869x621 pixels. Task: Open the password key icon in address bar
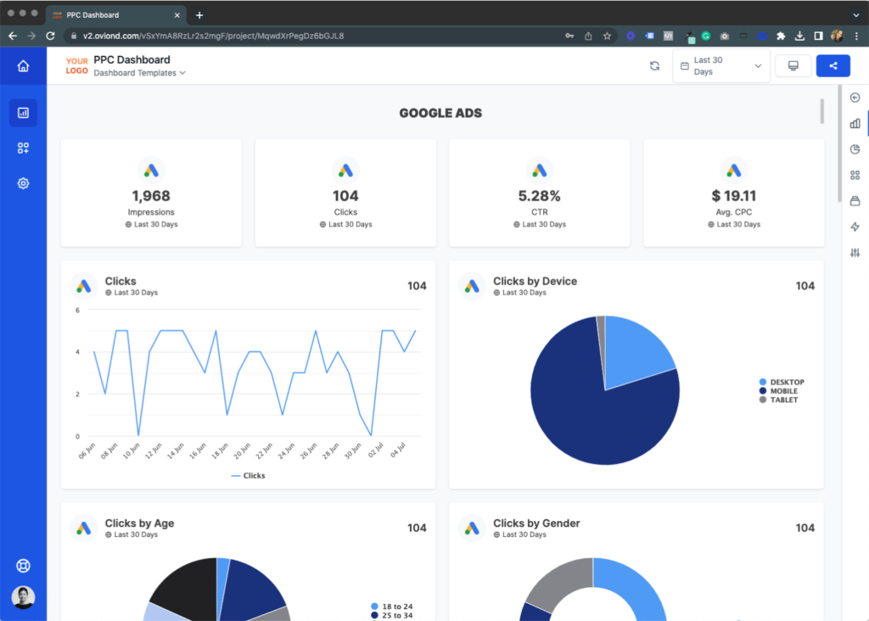click(x=569, y=36)
